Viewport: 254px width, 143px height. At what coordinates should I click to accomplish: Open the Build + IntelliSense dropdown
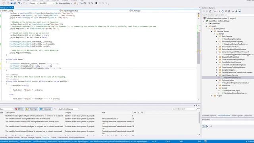69,109
